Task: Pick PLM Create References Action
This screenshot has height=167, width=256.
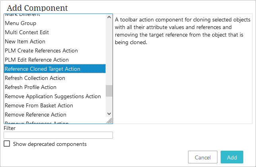Action: tap(41, 50)
